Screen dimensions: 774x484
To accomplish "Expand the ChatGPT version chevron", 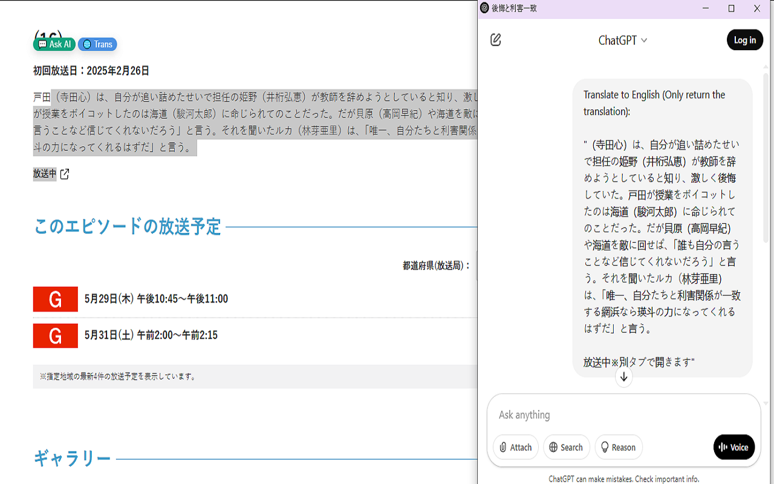I will click(x=643, y=41).
